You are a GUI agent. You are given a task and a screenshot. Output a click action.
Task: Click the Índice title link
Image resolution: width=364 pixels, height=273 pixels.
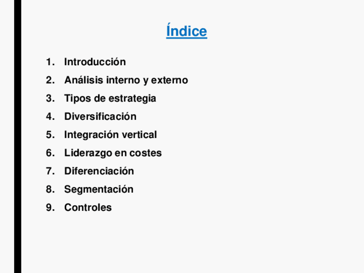(186, 31)
